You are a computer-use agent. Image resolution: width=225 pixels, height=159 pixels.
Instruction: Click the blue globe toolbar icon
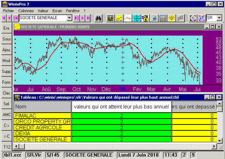(x=154, y=18)
